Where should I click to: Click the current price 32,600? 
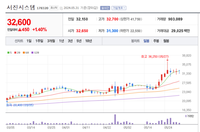[19, 22]
